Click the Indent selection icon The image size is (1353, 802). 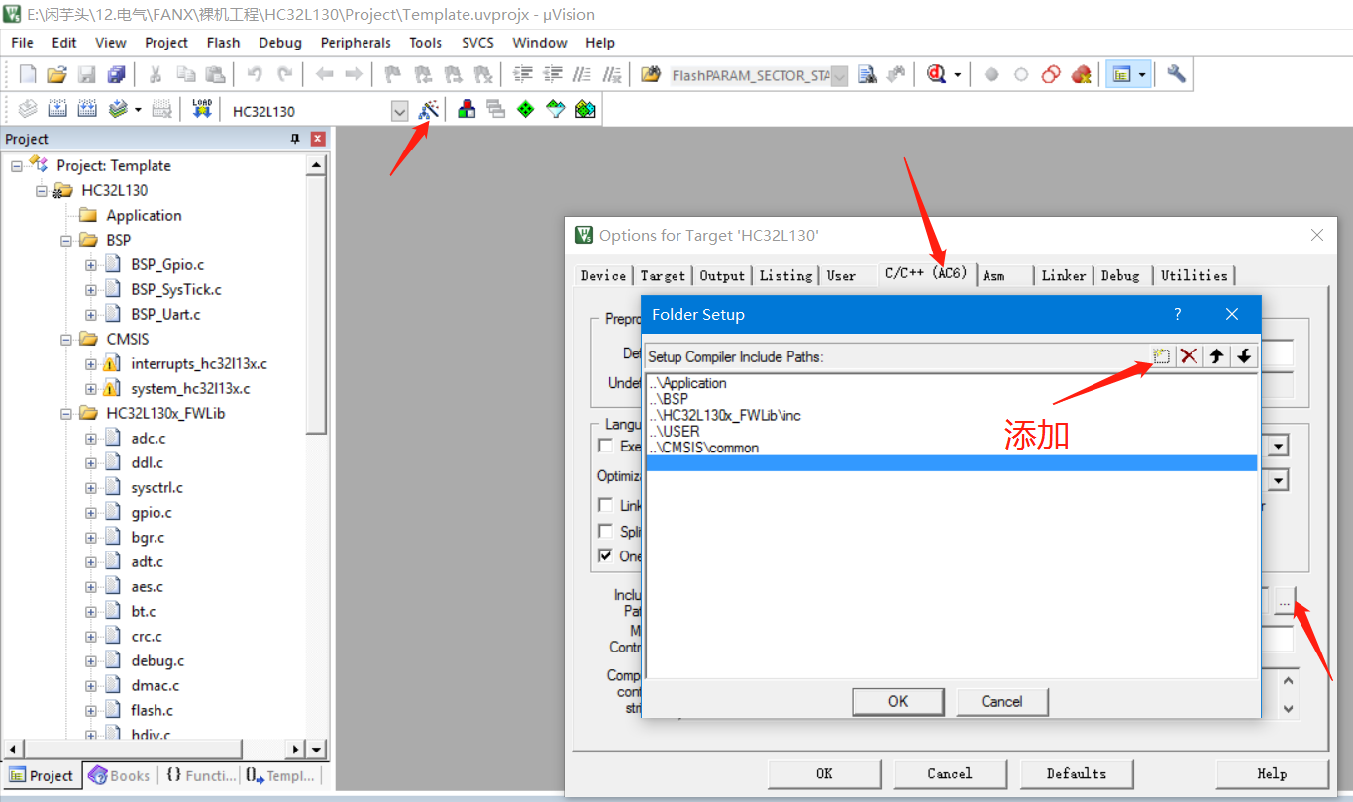523,74
